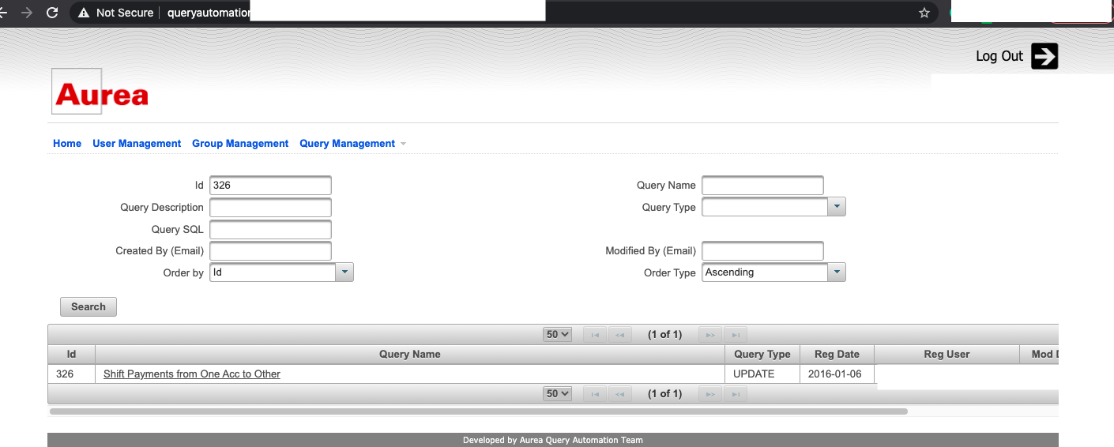
Task: Open the top rows-per-page selector showing 50
Action: (557, 335)
